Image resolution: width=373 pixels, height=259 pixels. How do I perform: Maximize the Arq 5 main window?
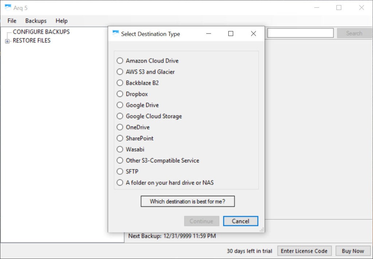click(339, 8)
